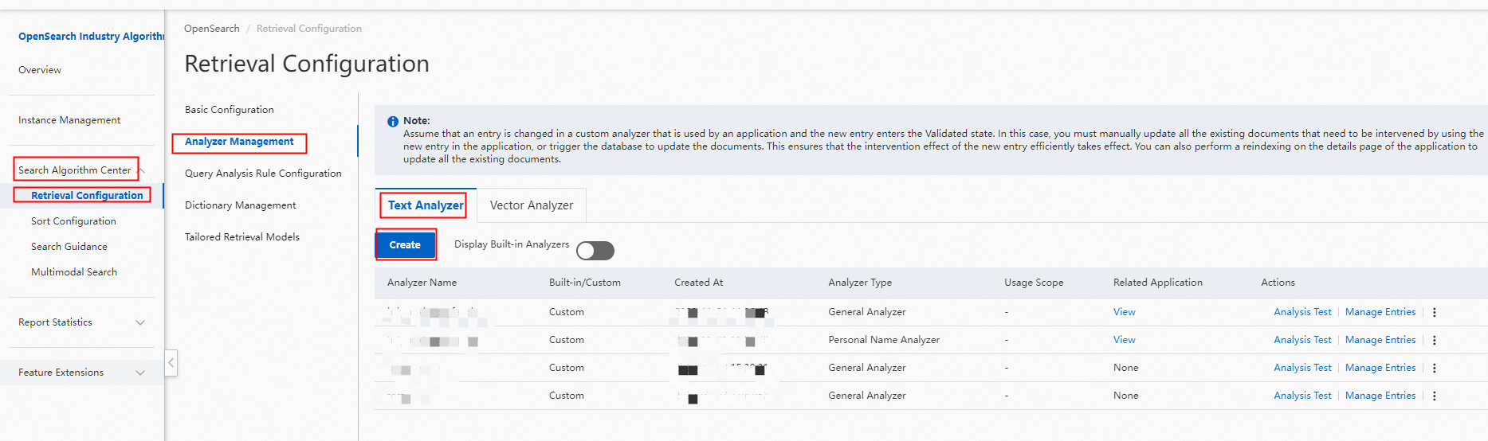Switch to the Vector Analyzer tab

[531, 205]
